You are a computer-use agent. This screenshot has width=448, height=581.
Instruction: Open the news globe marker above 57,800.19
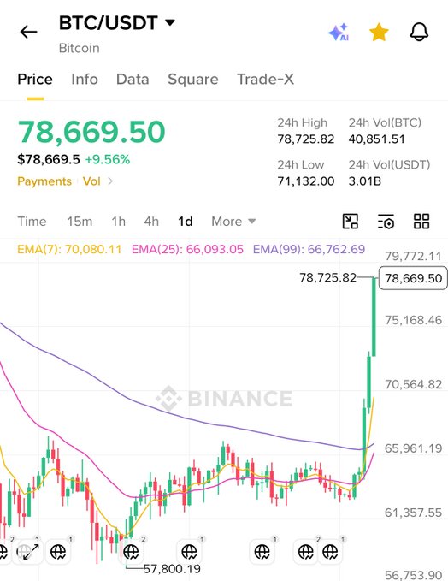[131, 552]
